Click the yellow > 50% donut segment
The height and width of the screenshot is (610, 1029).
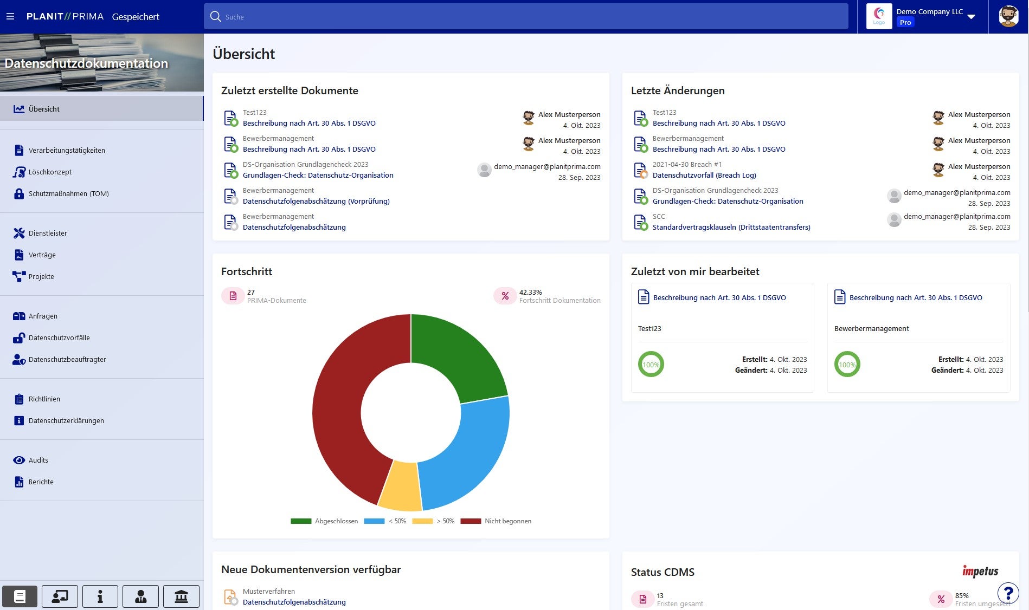coord(400,487)
